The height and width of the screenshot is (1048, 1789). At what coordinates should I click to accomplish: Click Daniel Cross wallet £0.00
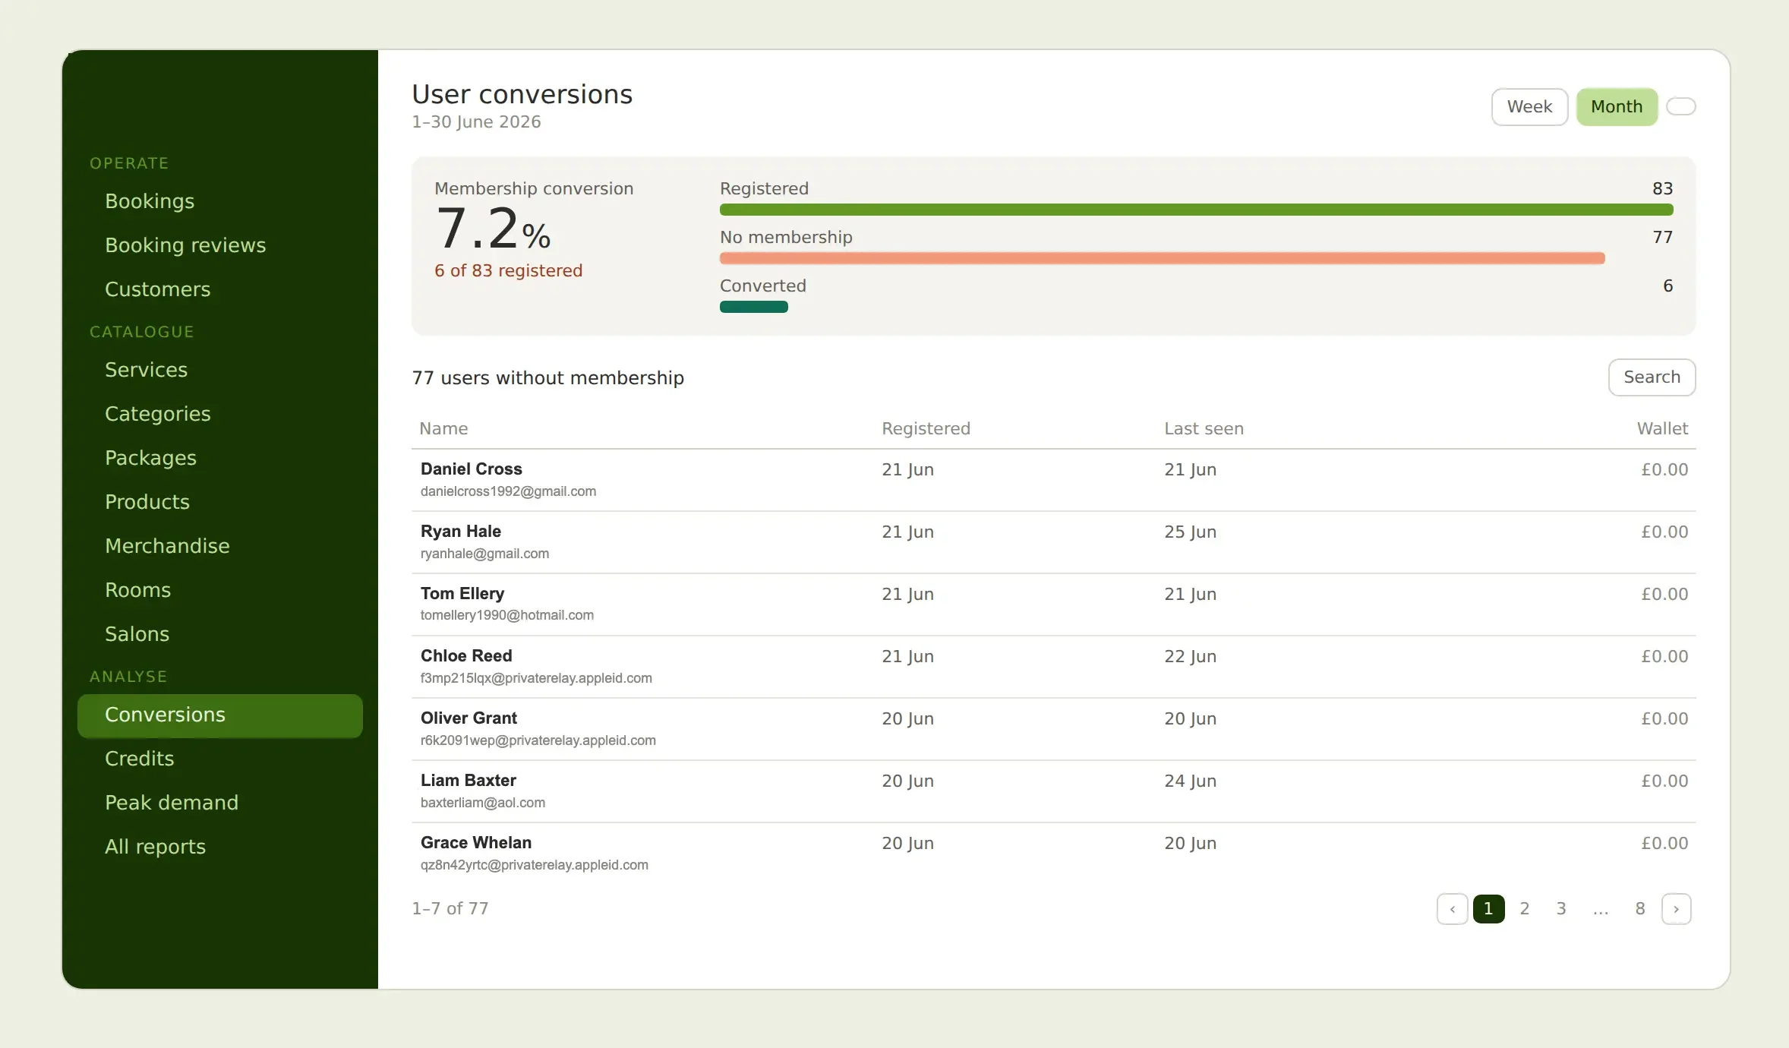tap(1664, 470)
